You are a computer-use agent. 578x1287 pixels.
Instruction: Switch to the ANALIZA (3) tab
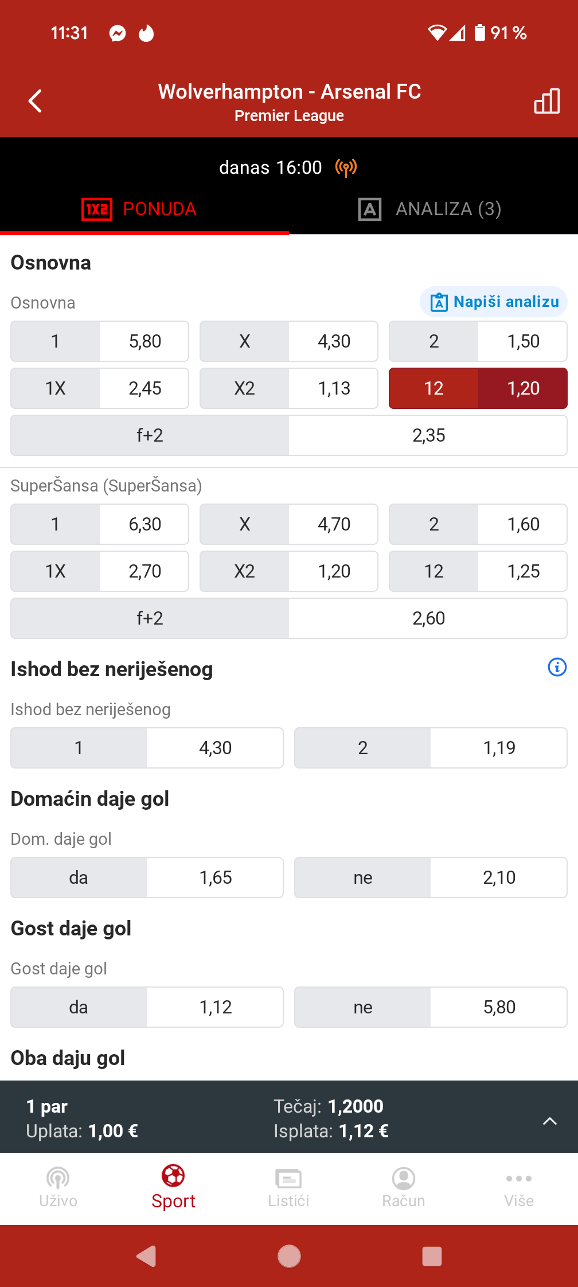tap(430, 209)
